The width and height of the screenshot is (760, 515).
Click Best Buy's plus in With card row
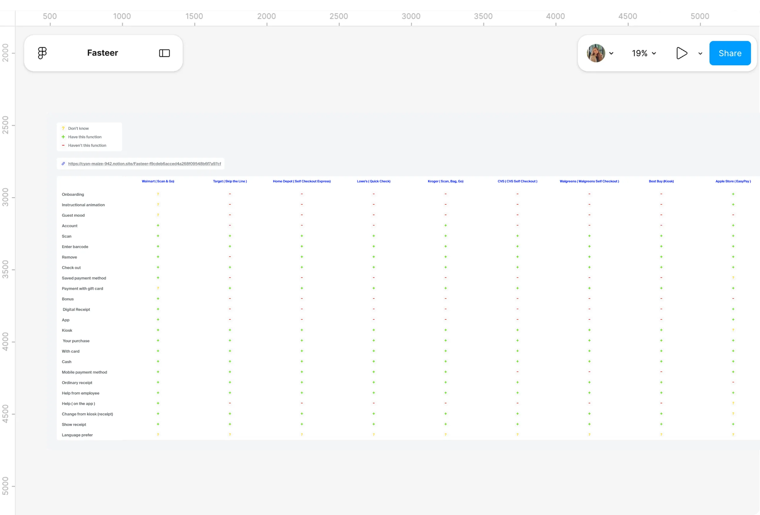(x=661, y=351)
